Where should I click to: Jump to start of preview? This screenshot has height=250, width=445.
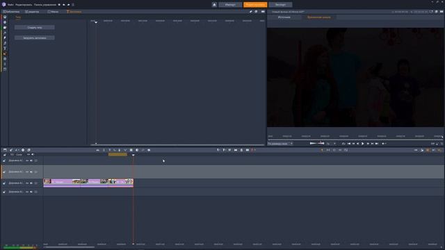pyautogui.click(x=349, y=144)
